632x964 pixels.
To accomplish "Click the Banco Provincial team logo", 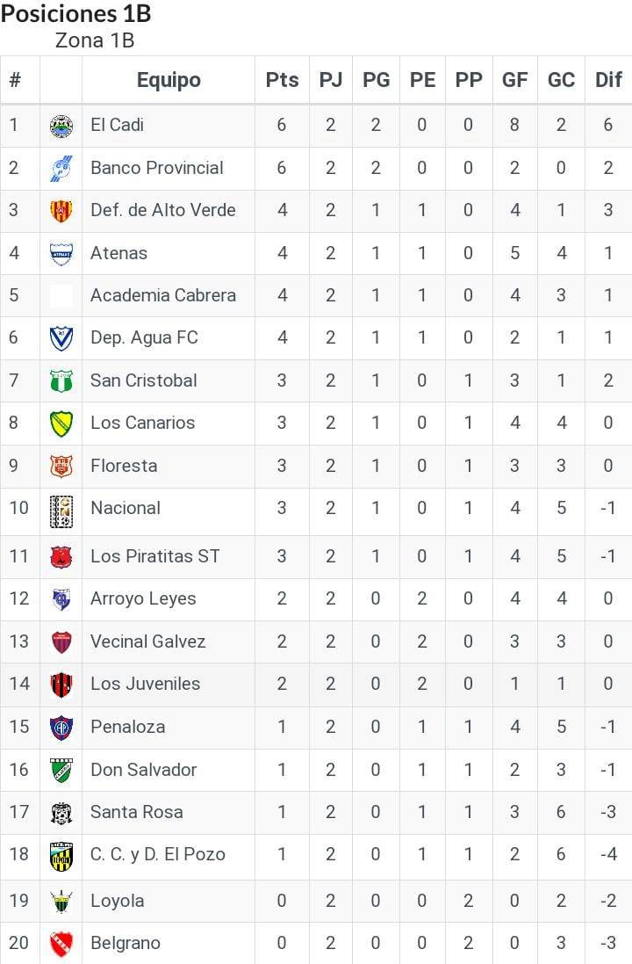I will tap(61, 169).
